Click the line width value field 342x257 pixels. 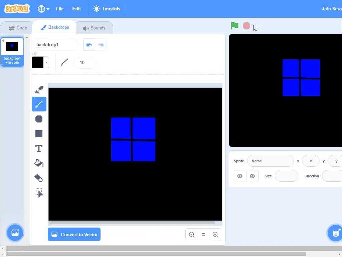[84, 63]
